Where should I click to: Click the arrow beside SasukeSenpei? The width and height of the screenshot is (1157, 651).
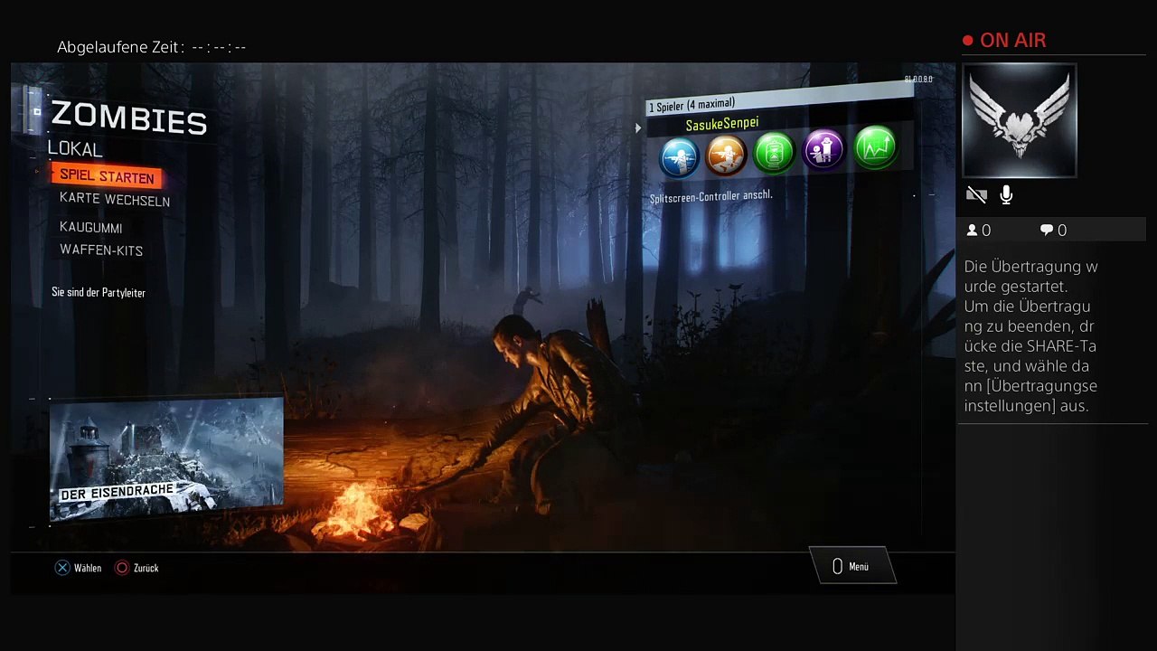pyautogui.click(x=638, y=128)
